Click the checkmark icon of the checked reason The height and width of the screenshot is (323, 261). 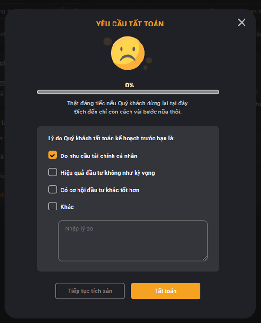point(52,155)
